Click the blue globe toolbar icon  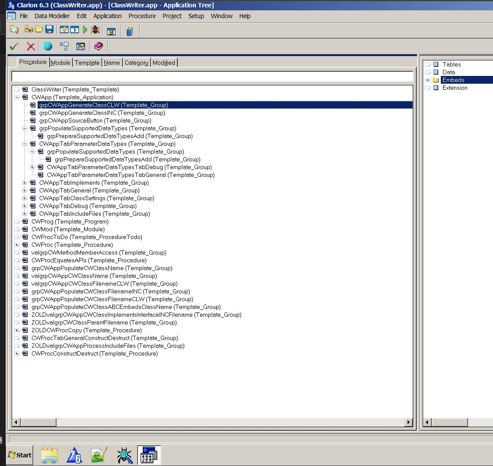click(x=48, y=46)
